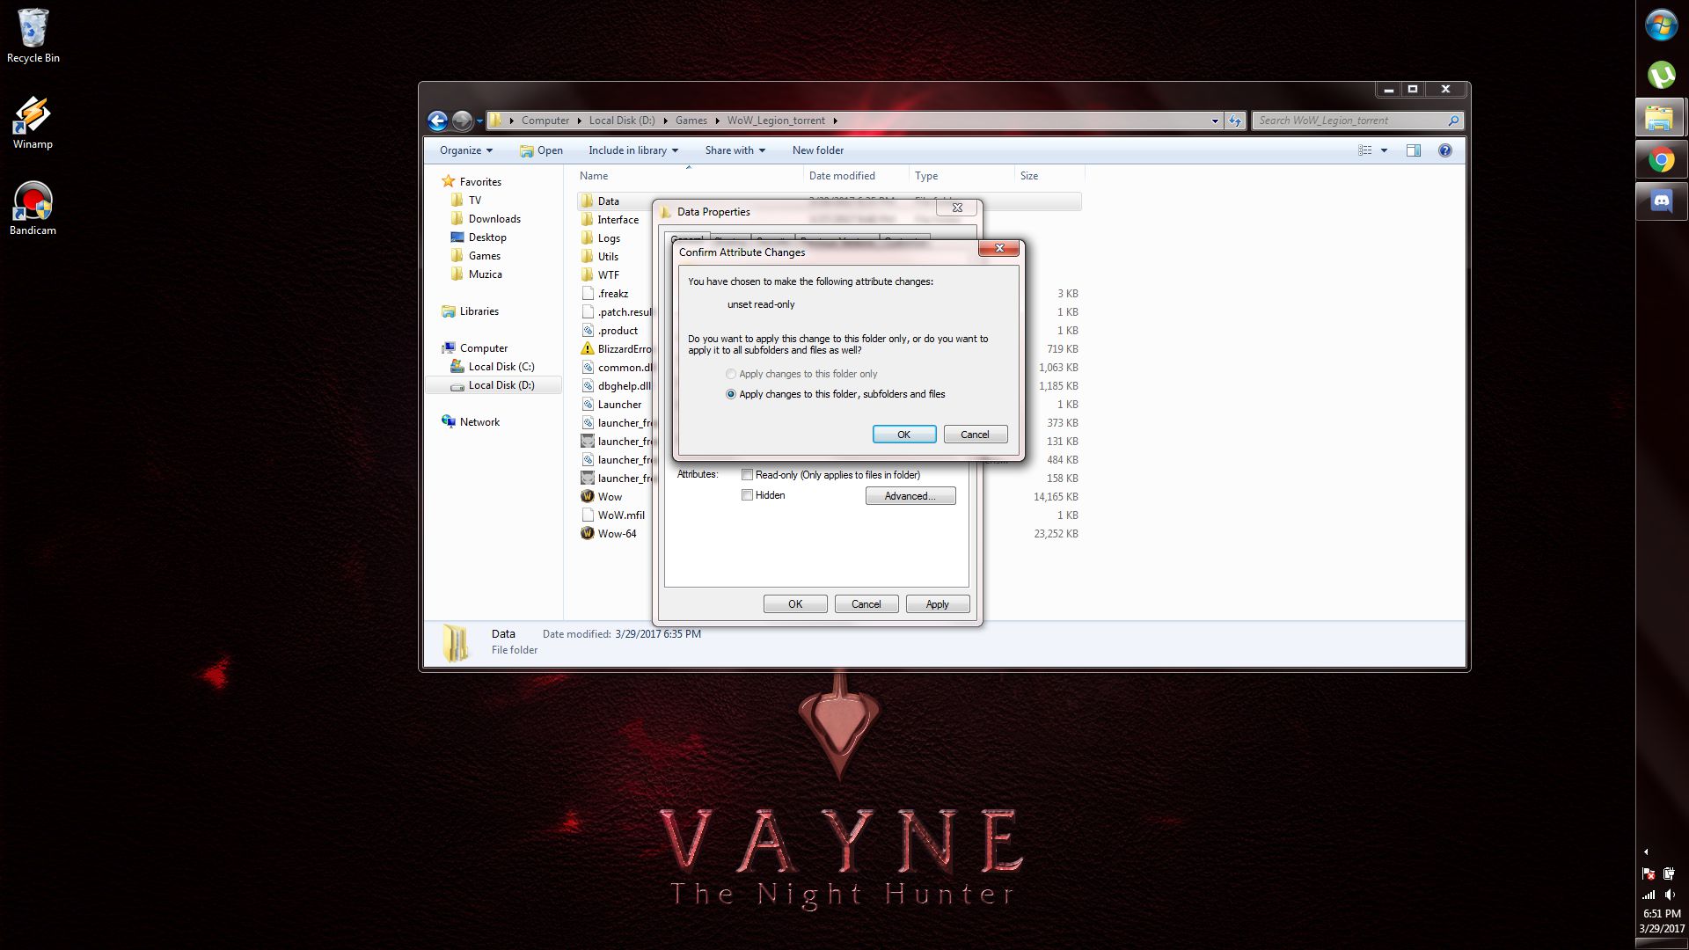Show hidden tray icons arrow
Screen dimensions: 1689x950
(x=1646, y=851)
